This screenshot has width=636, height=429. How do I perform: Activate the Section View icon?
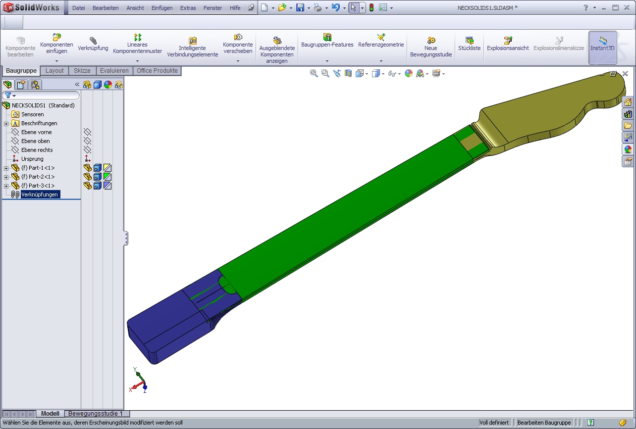348,73
